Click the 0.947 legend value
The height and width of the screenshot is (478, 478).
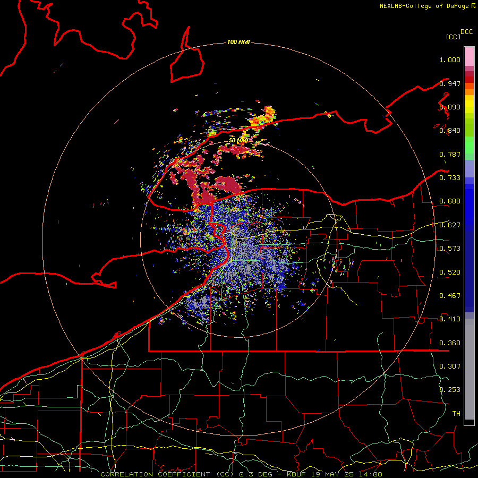[450, 83]
